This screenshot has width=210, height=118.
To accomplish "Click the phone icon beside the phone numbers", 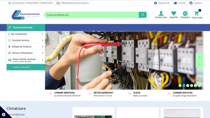I will 10,3.
